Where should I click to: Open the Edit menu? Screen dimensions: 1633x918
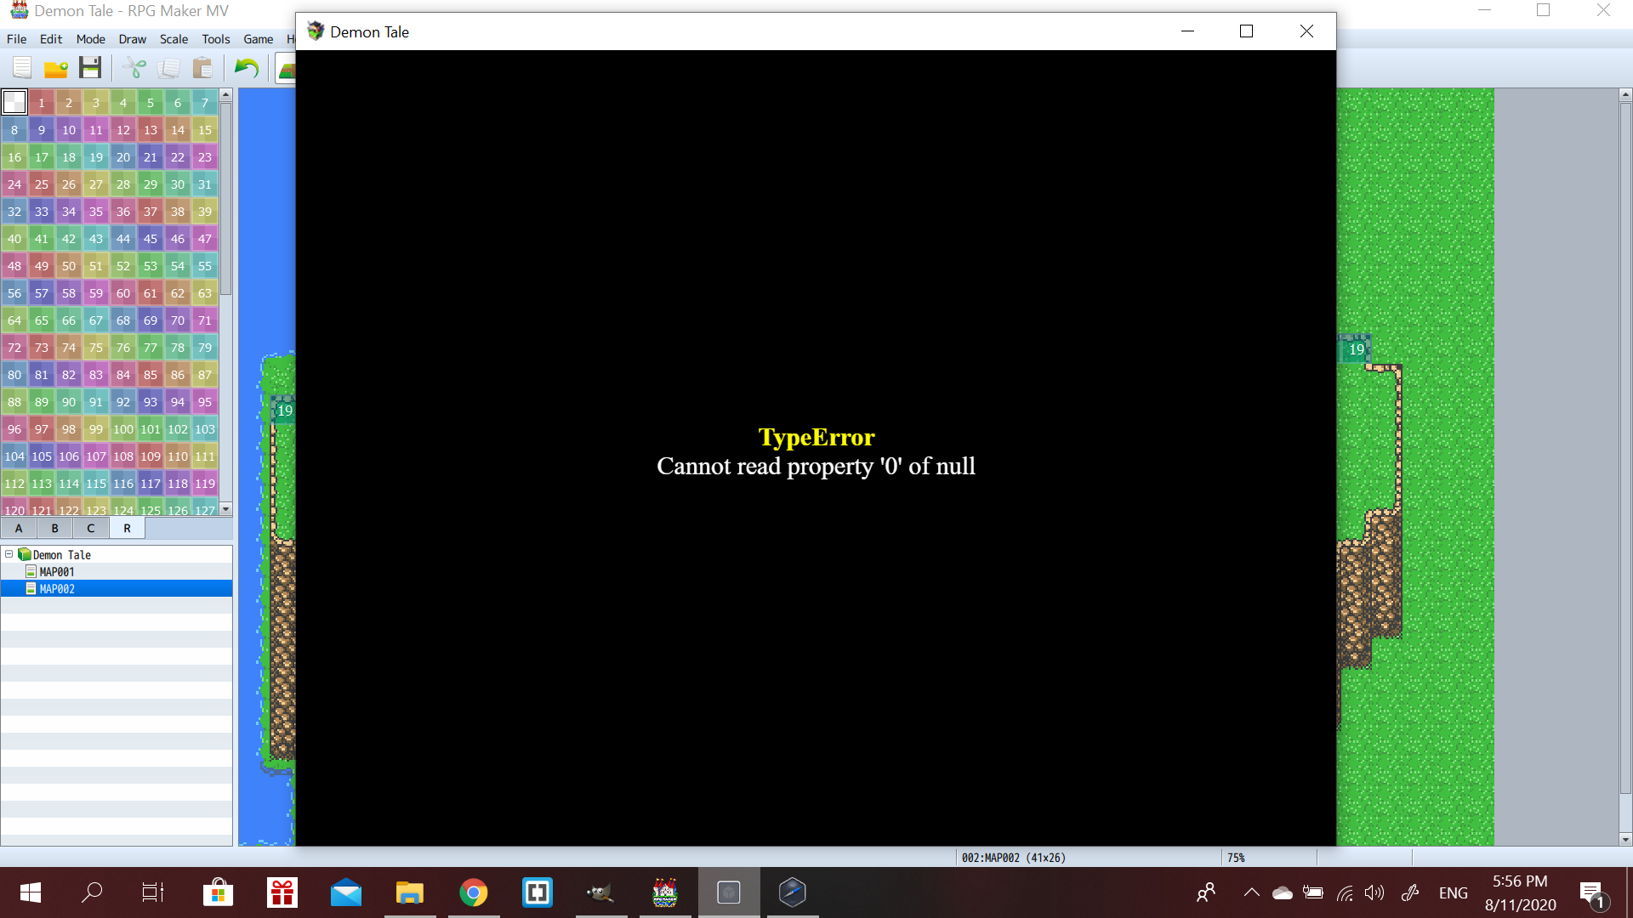click(51, 39)
